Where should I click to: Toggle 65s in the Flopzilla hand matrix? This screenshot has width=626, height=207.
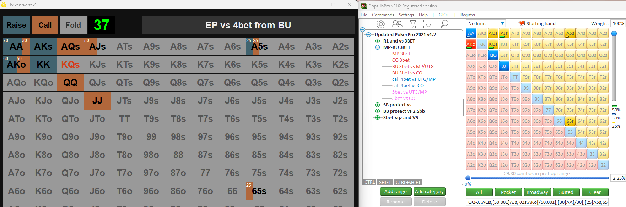pos(570,121)
